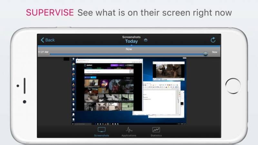Click the video player window preview
Image resolution: width=258 pixels, height=145 pixels.
[169, 71]
